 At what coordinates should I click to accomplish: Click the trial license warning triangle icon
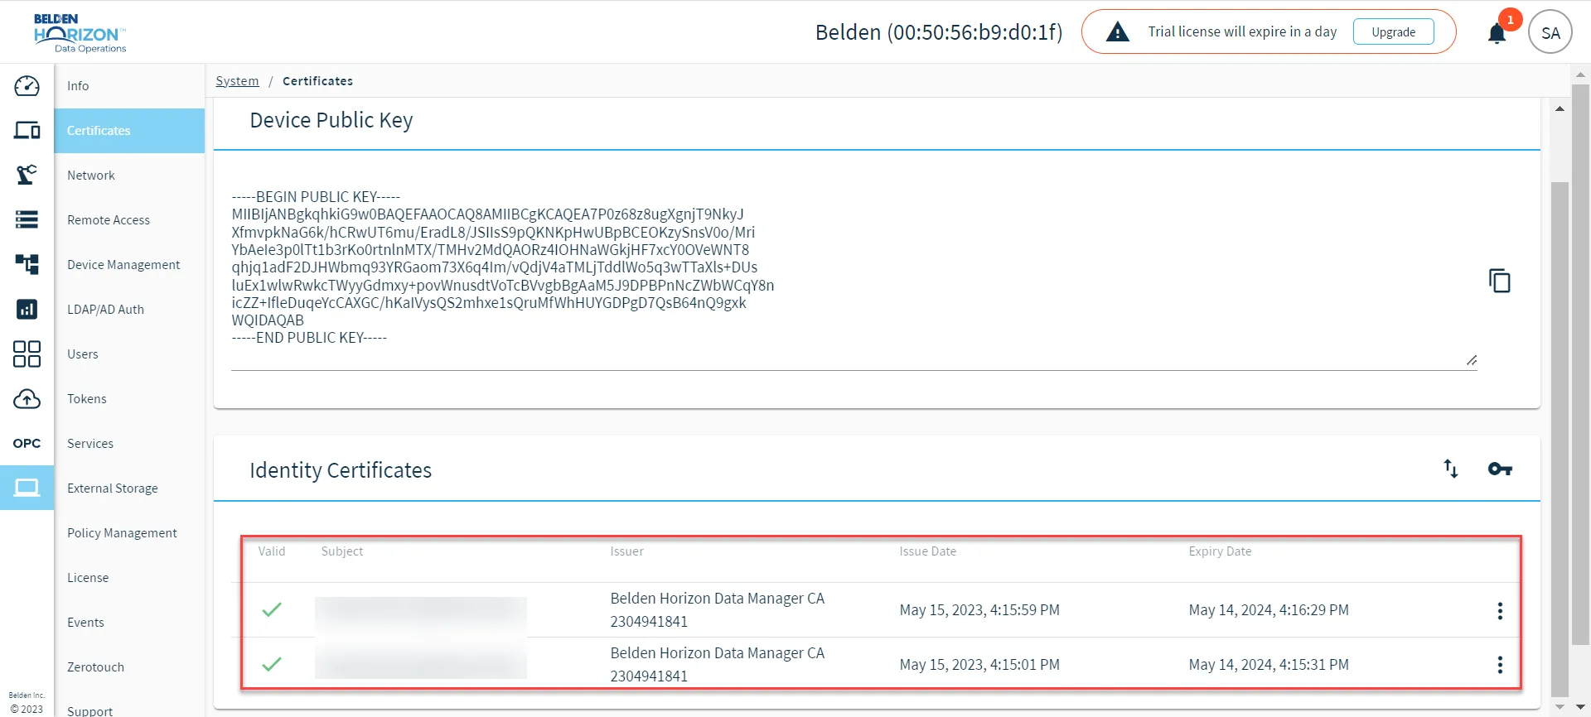tap(1118, 32)
